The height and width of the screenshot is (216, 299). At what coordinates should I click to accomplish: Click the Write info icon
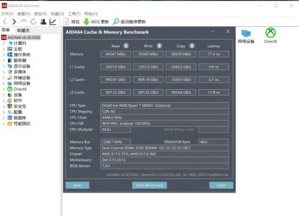[159, 46]
